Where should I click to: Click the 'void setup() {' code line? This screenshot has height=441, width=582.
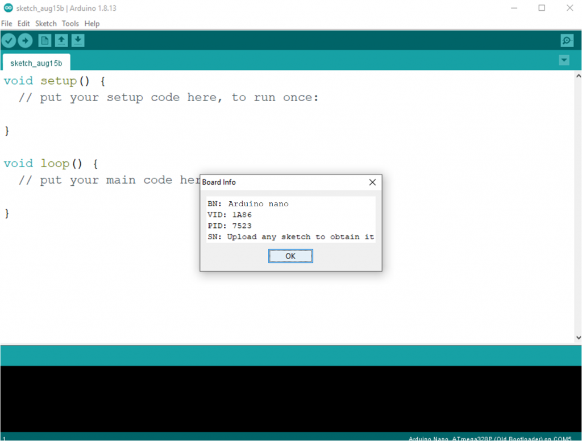pos(55,81)
